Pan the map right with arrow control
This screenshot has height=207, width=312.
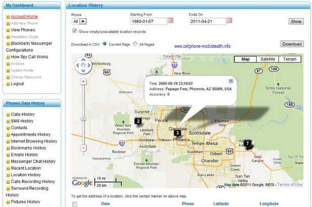tap(89, 65)
